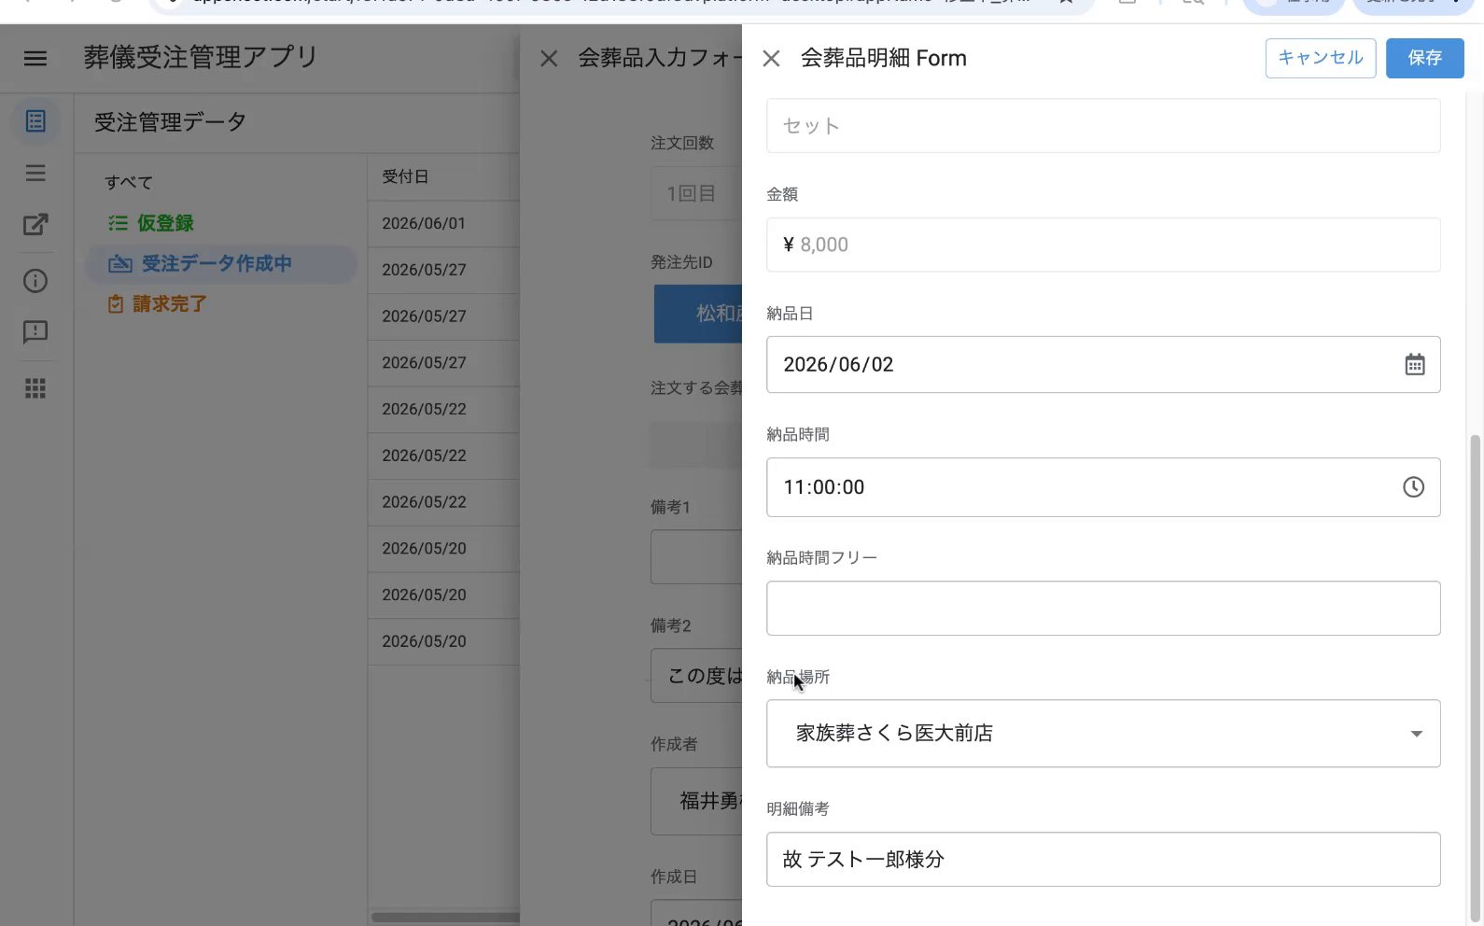Click the 受注管理データ heading
1484x926 pixels.
pos(170,122)
